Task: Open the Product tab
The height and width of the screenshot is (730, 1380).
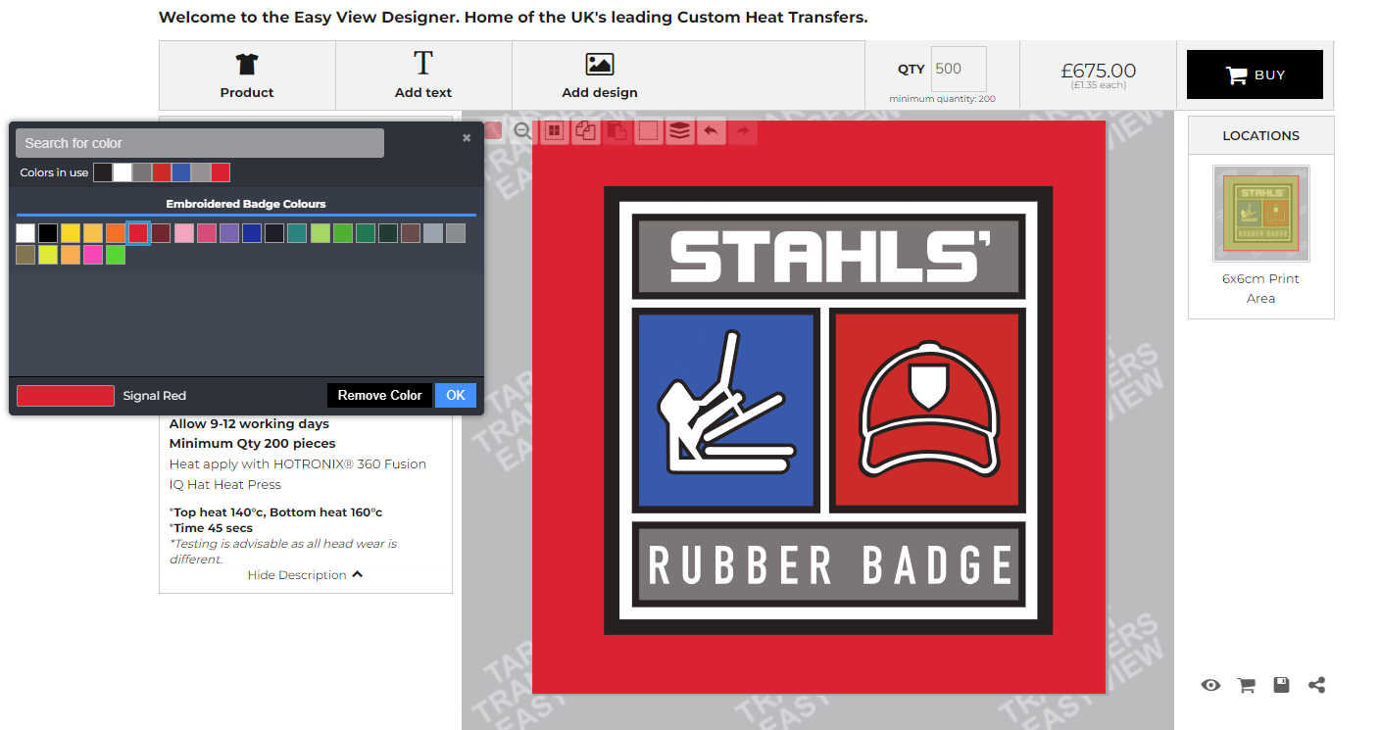Action: tap(247, 75)
